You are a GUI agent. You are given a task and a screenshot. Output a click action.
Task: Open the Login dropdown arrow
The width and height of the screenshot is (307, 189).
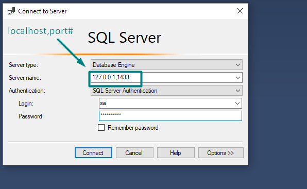pyautogui.click(x=237, y=104)
